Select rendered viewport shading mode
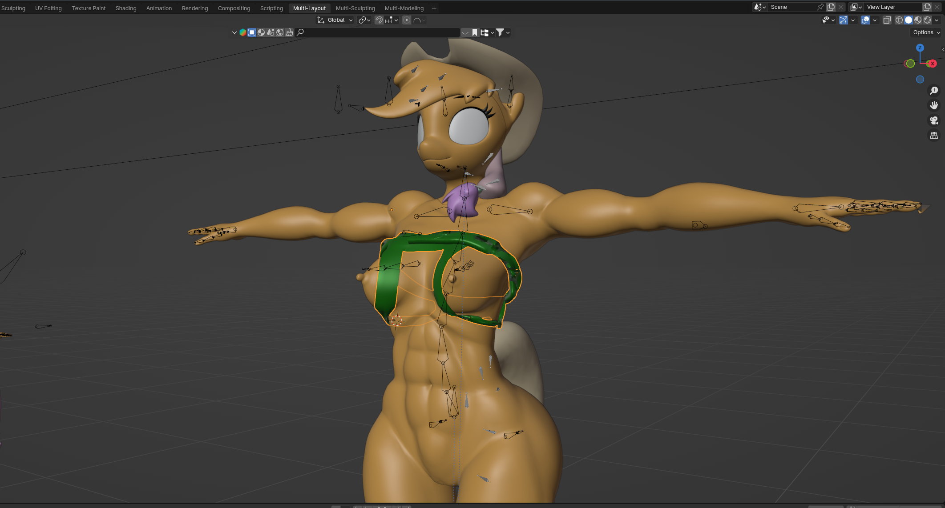945x508 pixels. [x=927, y=20]
